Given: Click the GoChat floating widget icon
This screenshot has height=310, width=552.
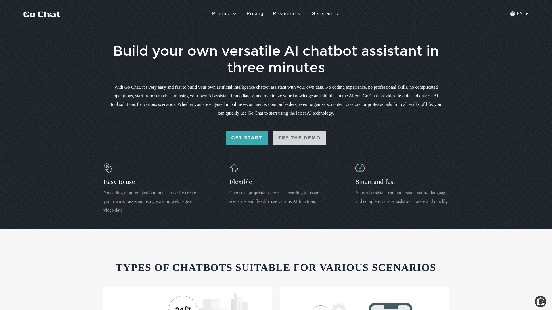Looking at the screenshot, I should [540, 301].
